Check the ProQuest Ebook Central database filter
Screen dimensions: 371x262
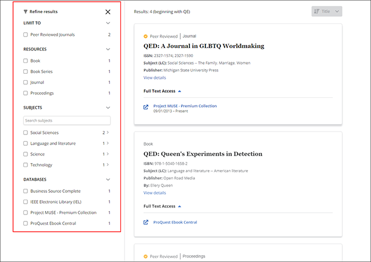pos(26,223)
